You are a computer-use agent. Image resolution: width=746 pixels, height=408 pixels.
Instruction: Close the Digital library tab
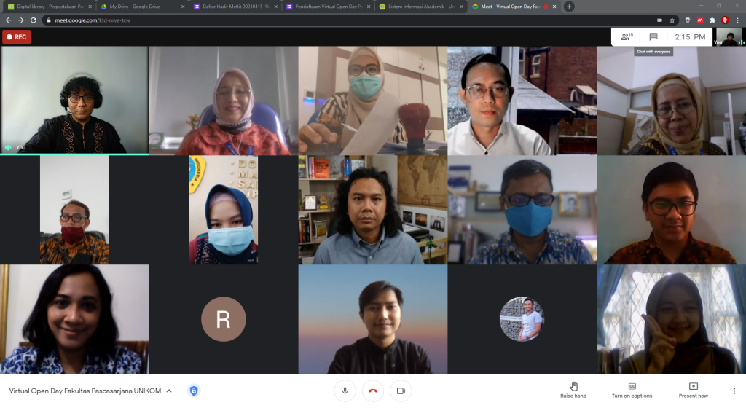(x=90, y=7)
